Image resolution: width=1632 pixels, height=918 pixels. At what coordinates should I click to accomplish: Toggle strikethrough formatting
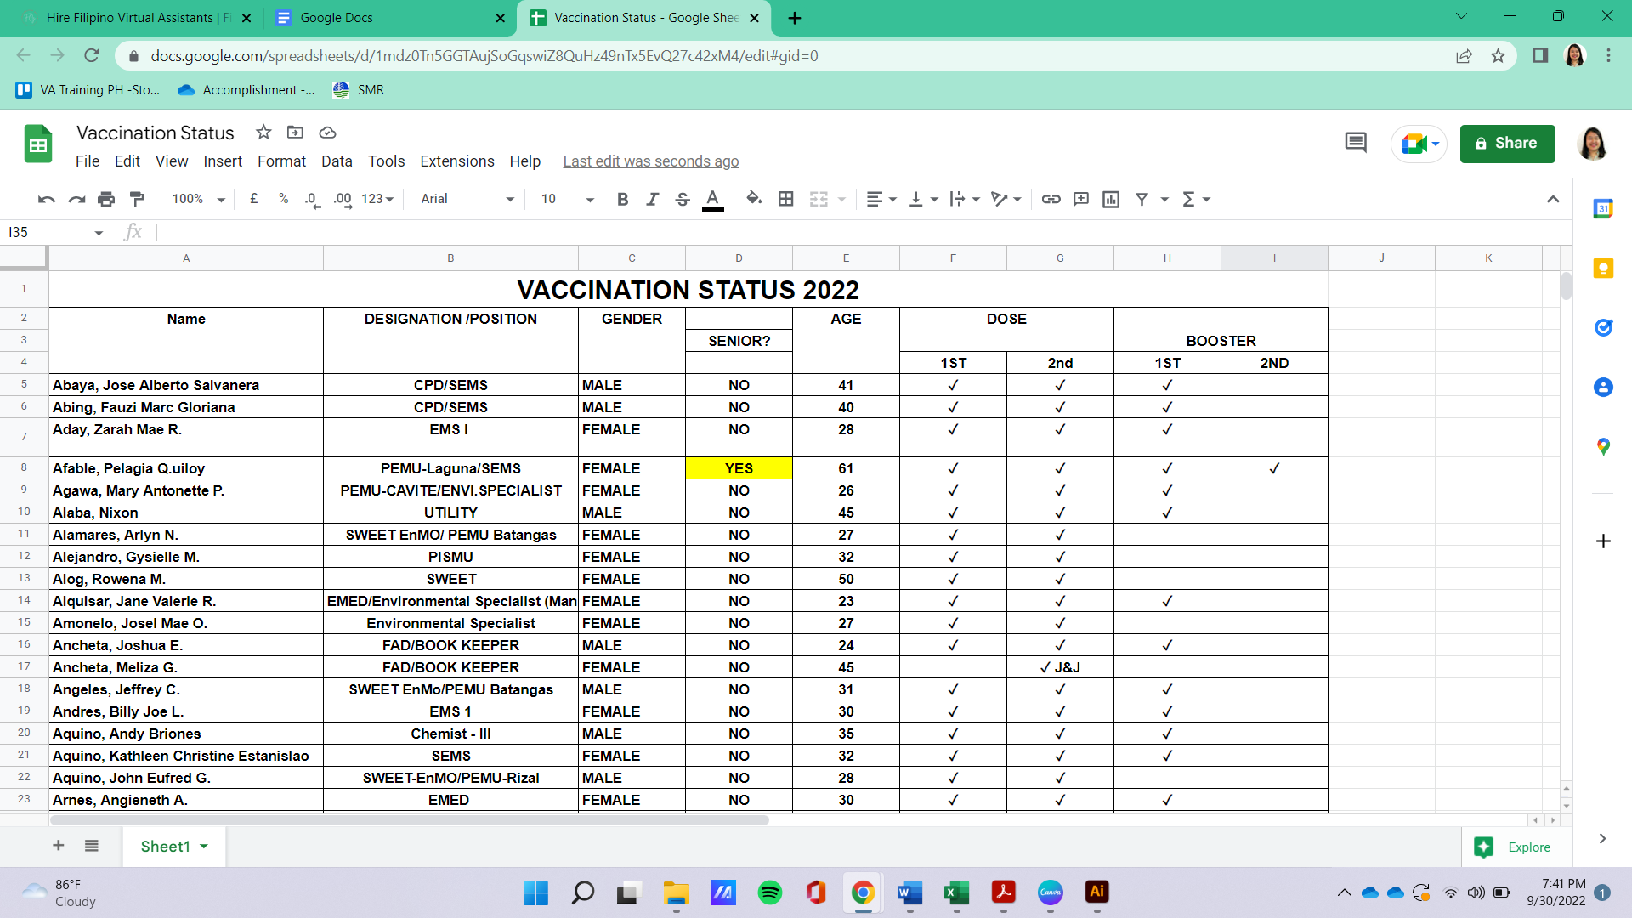pyautogui.click(x=682, y=199)
